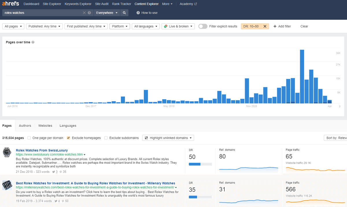Remove the DR: 10–50 filter
Image resolution: width=347 pixels, height=207 pixels.
point(265,26)
